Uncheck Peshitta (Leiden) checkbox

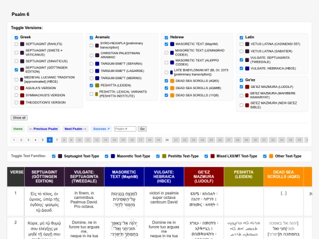pos(92,86)
